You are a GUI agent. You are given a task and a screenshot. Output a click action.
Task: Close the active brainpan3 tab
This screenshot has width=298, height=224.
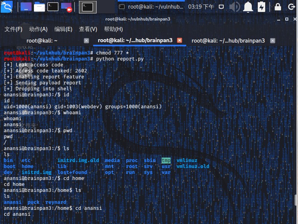point(180,40)
